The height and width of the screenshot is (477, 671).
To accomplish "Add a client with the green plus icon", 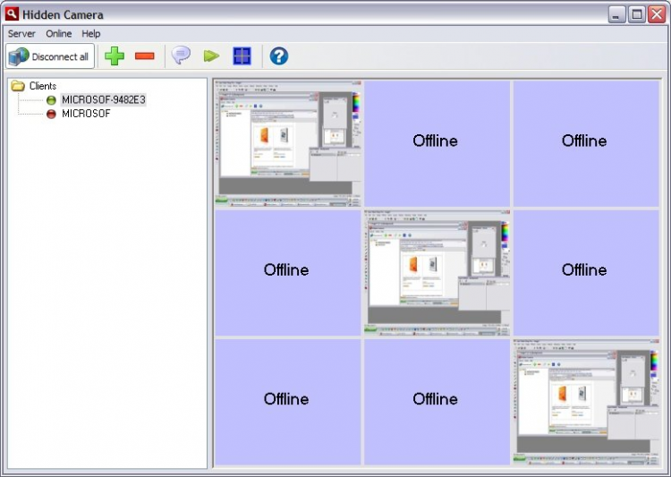I will point(115,56).
